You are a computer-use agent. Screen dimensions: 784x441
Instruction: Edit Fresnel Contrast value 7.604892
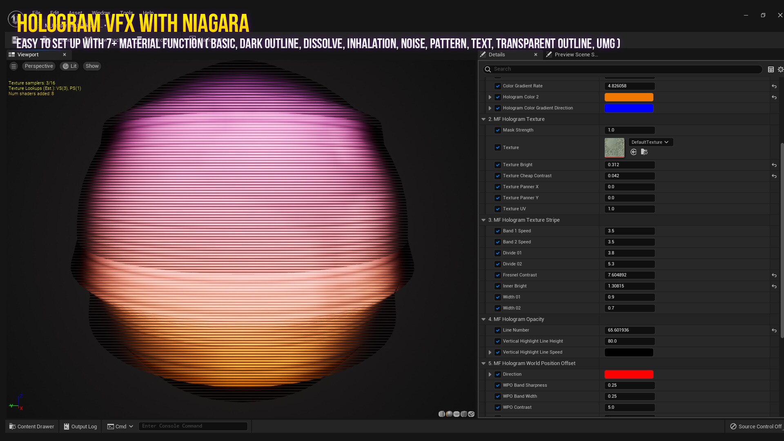pyautogui.click(x=630, y=275)
